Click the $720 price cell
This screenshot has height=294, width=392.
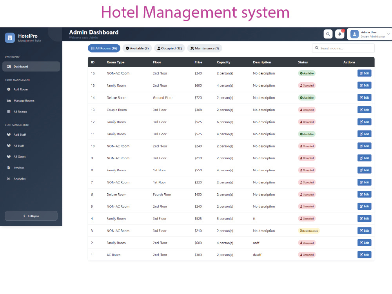198,98
